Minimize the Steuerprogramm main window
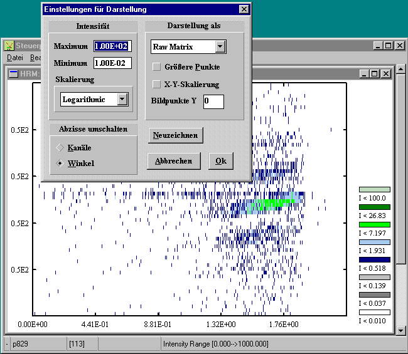 [378, 46]
